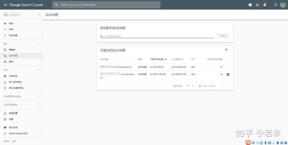Click the chart icon on second sitemap row
The image size is (288, 145).
(x=228, y=74)
